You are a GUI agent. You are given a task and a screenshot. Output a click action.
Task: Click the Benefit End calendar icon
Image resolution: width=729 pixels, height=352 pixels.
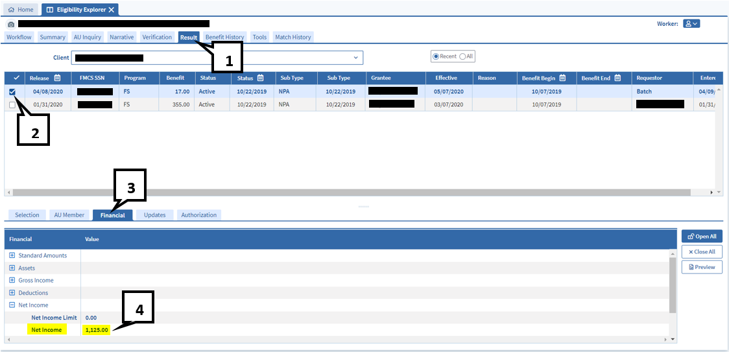(x=617, y=78)
